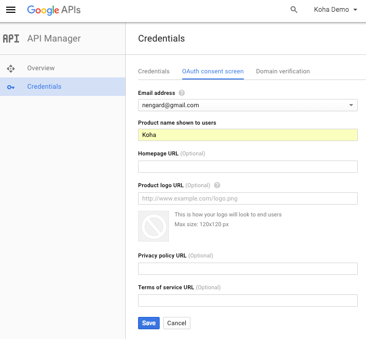This screenshot has height=339, width=366.
Task: Click the Product name field containing Koha
Action: click(247, 135)
